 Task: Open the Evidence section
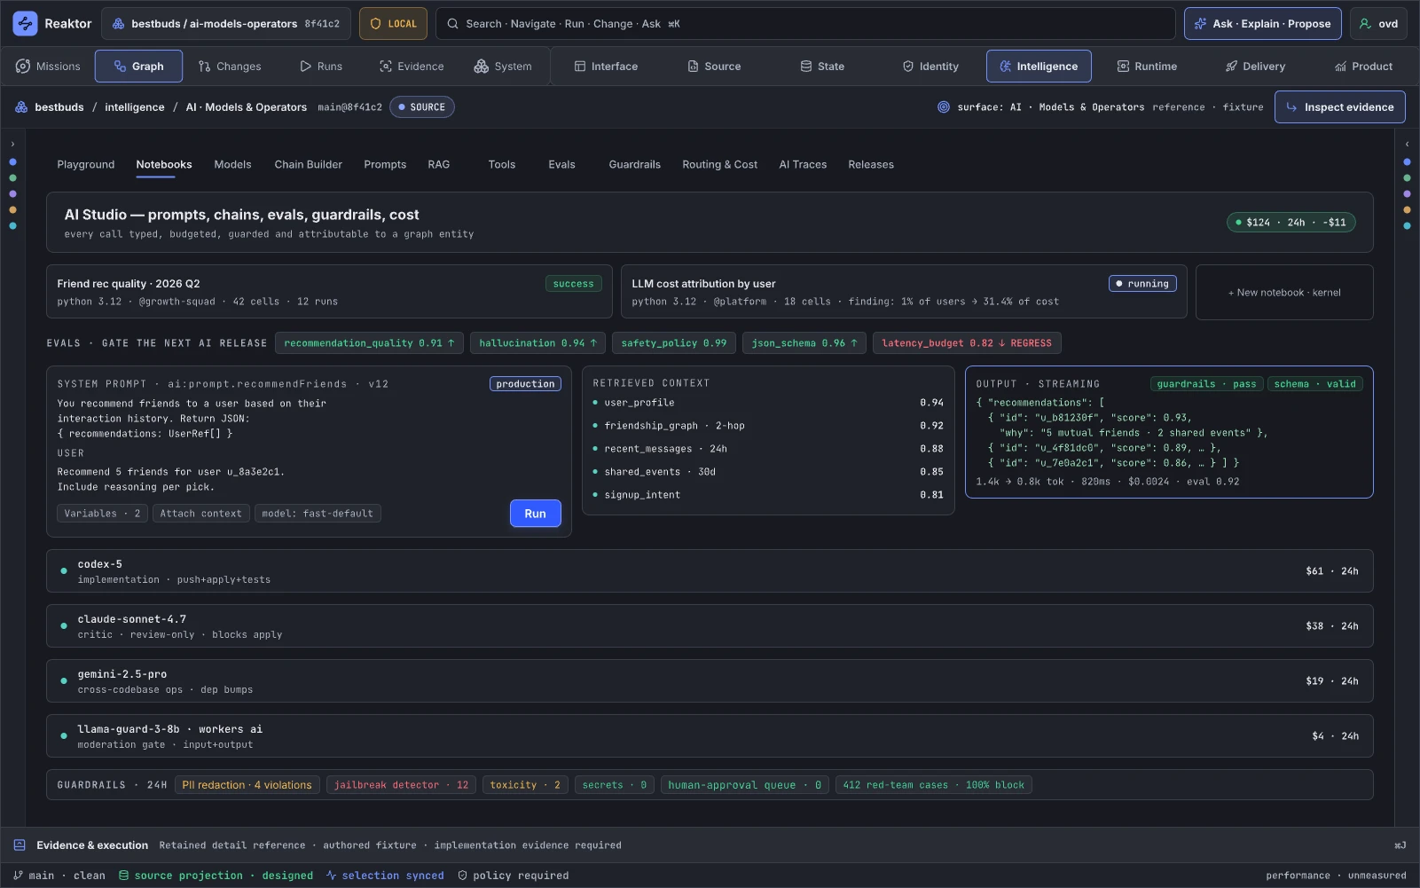pyautogui.click(x=412, y=67)
